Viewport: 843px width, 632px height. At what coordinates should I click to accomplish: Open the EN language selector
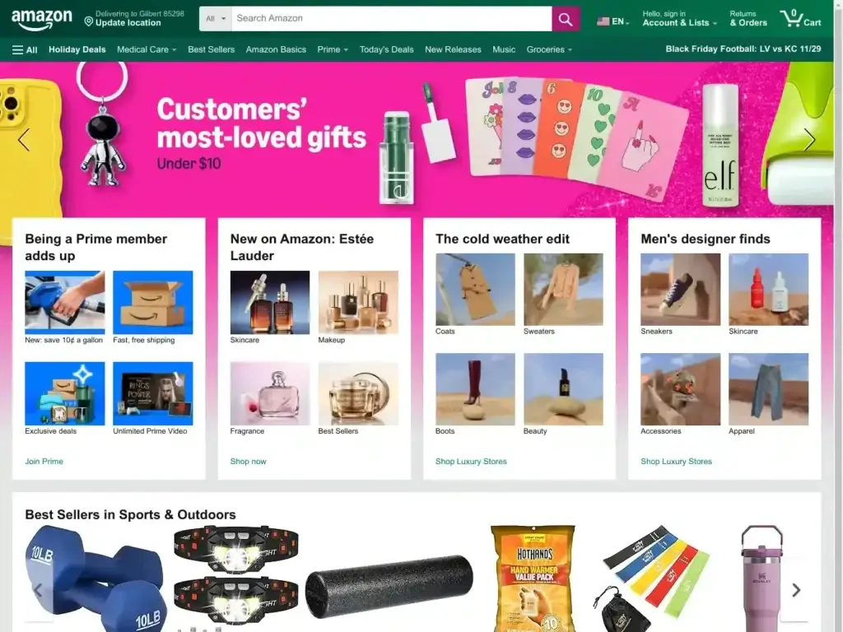(x=612, y=21)
